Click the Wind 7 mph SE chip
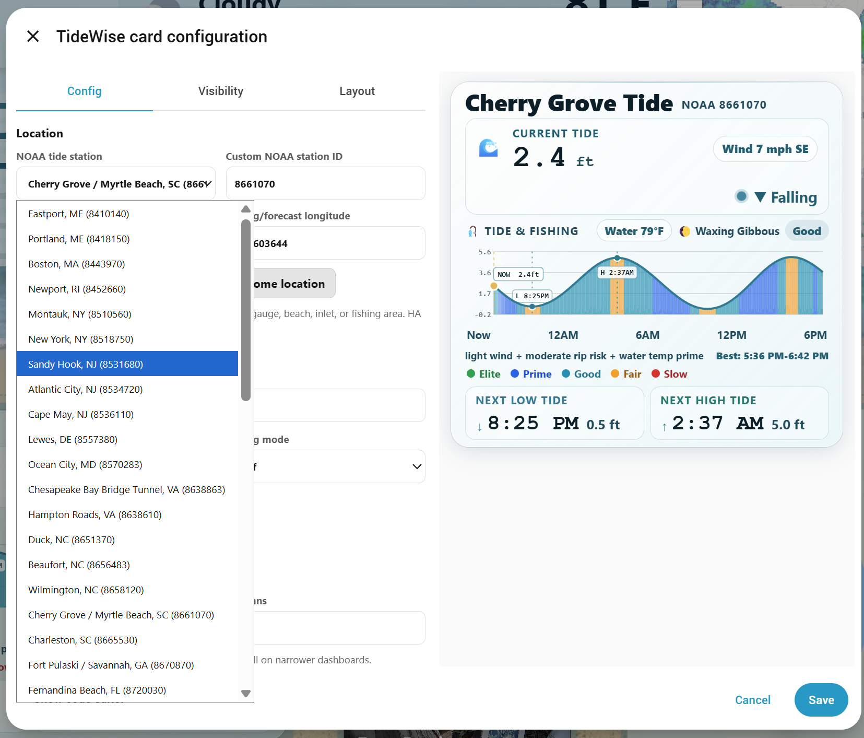The image size is (864, 738). tap(765, 149)
